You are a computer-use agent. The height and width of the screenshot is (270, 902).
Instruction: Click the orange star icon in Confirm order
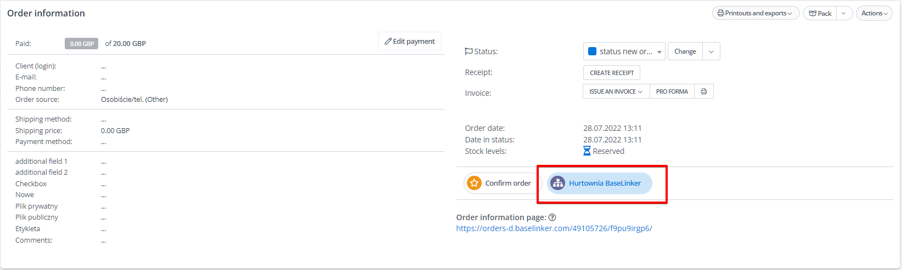[x=475, y=183]
